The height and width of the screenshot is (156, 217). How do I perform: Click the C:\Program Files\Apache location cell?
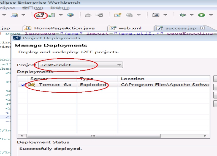165,85
